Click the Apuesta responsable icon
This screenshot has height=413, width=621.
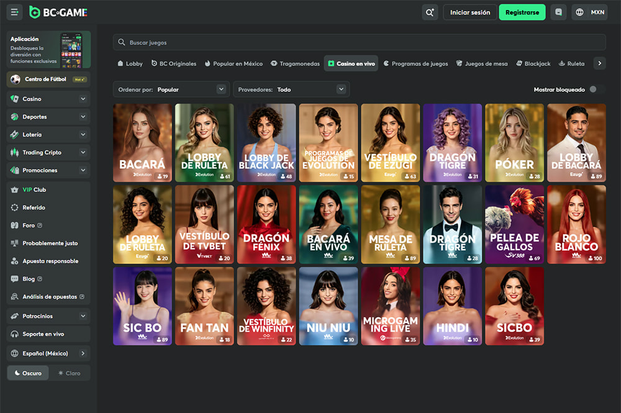point(15,261)
